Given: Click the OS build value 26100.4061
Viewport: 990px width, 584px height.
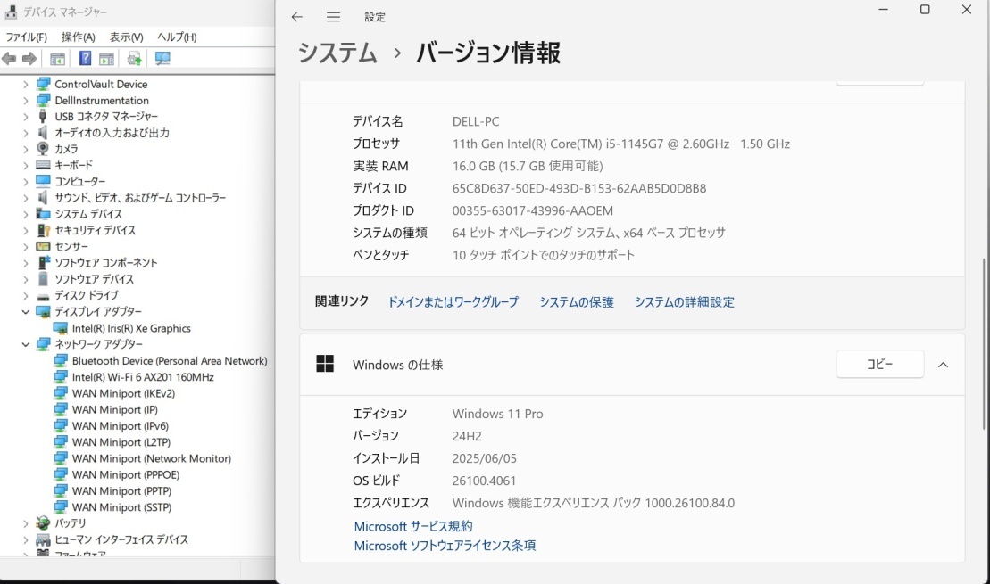Looking at the screenshot, I should (x=484, y=481).
